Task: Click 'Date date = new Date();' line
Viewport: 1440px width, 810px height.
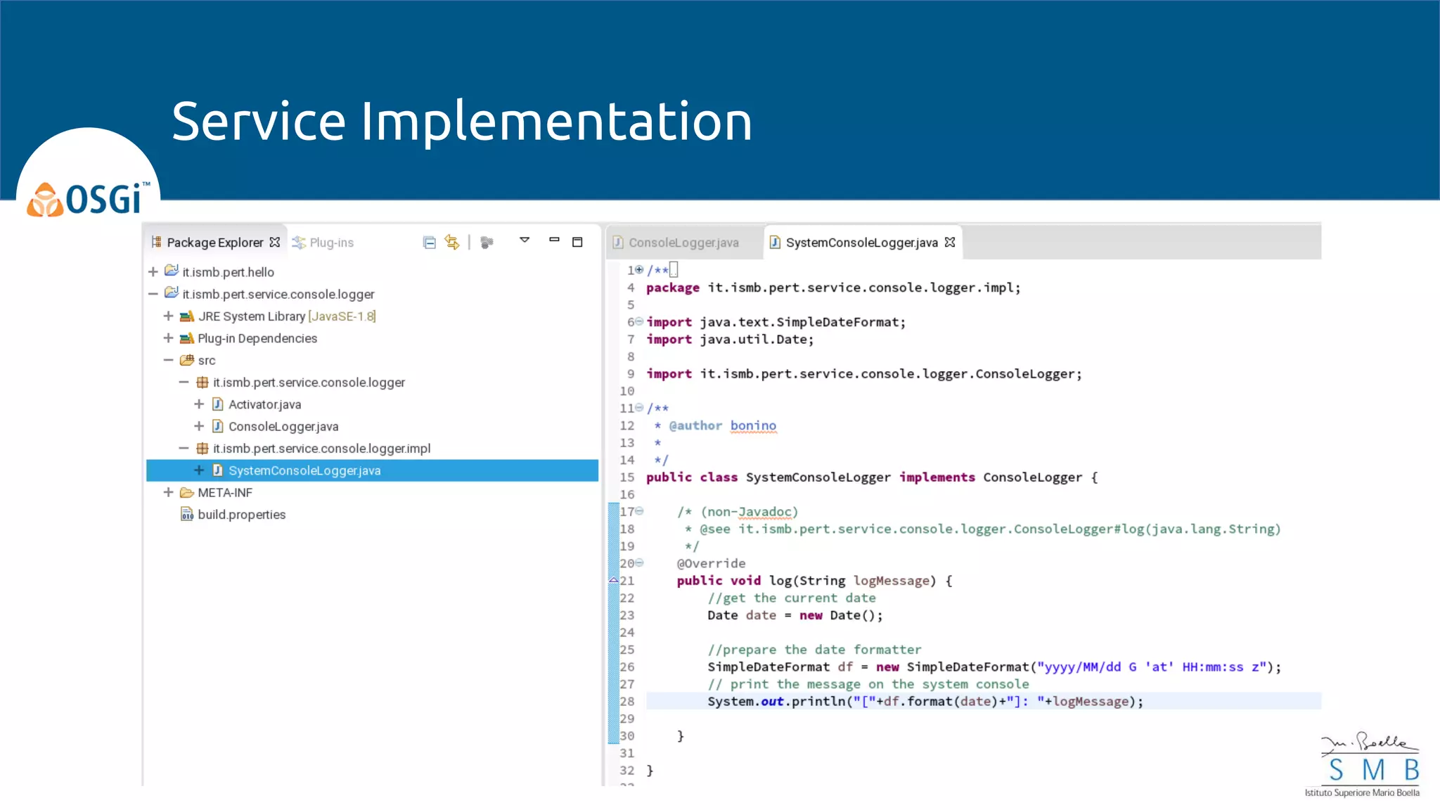Action: click(x=795, y=615)
